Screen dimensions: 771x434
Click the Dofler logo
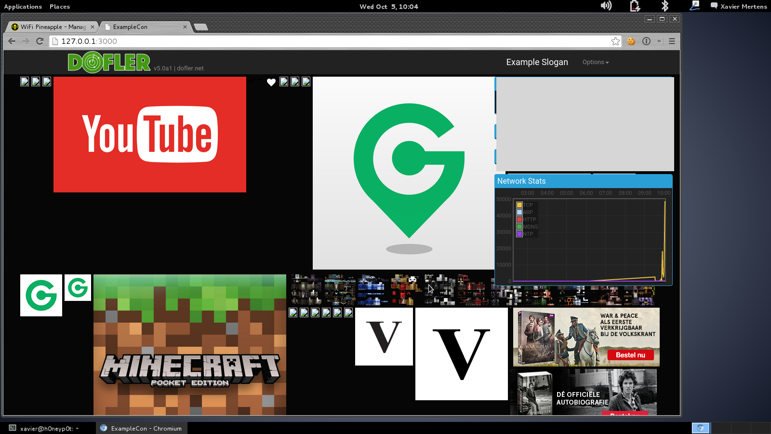point(109,62)
